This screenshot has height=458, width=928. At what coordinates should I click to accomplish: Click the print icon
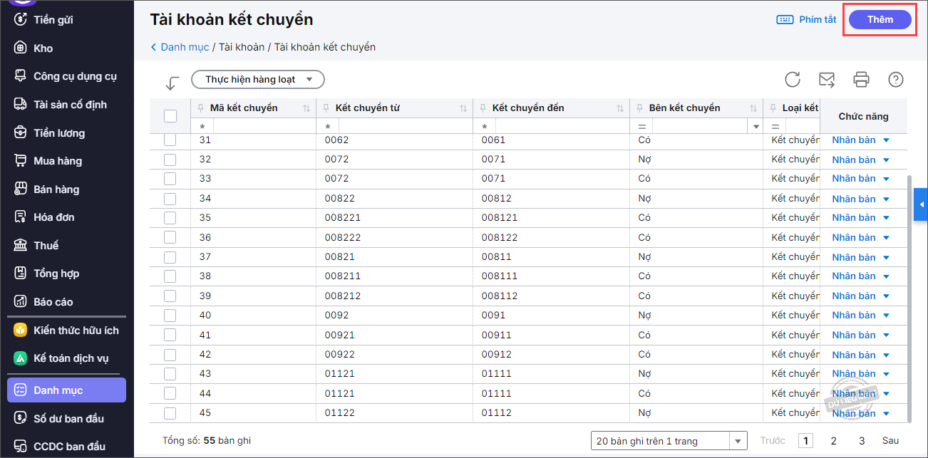pos(861,79)
